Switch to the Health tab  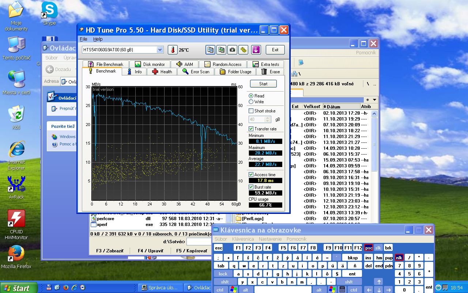click(162, 72)
